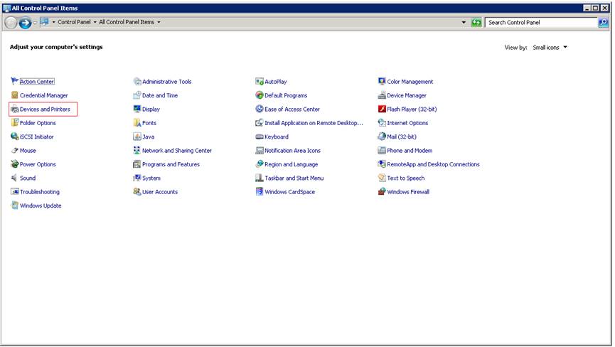The height and width of the screenshot is (347, 615).
Task: Open Device Manager icon
Action: [382, 95]
